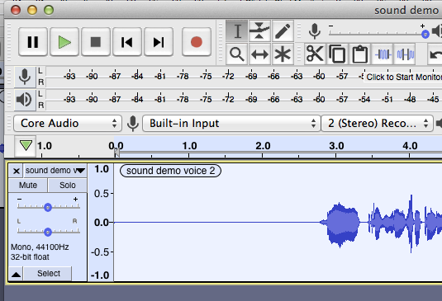Screen dimensions: 442x301
Task: Open the Core Audio host dropdown
Action: pyautogui.click(x=68, y=123)
